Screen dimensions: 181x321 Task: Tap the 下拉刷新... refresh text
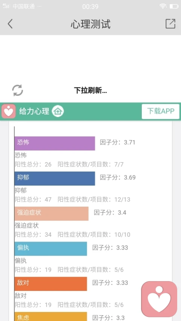tap(90, 90)
